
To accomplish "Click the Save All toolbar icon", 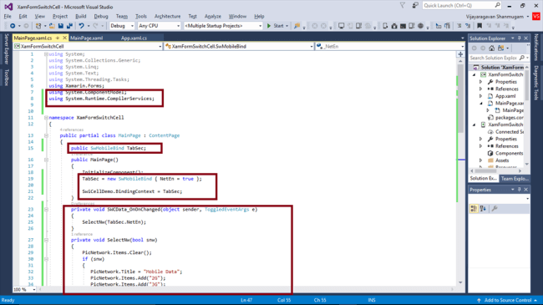I will (69, 26).
